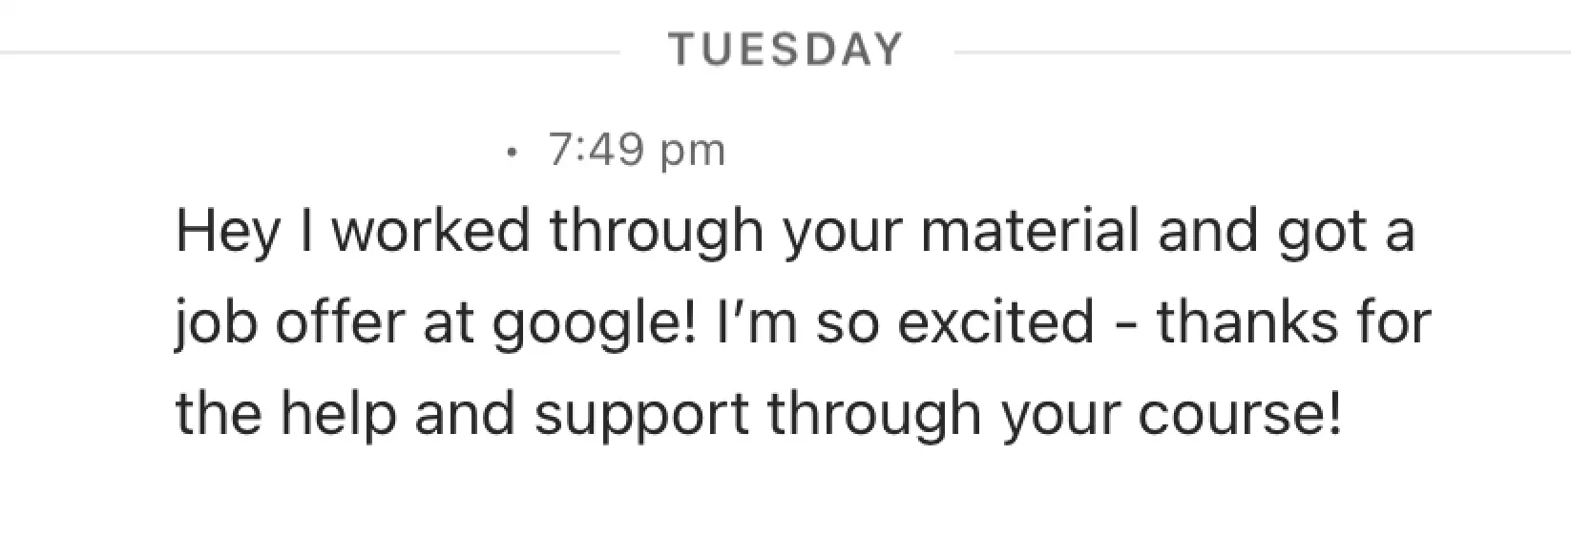Click the dot separator before the timestamp

tap(514, 151)
